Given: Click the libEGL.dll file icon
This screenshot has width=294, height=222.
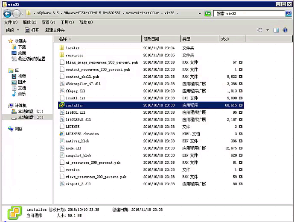Looking at the screenshot, I should (62, 112).
